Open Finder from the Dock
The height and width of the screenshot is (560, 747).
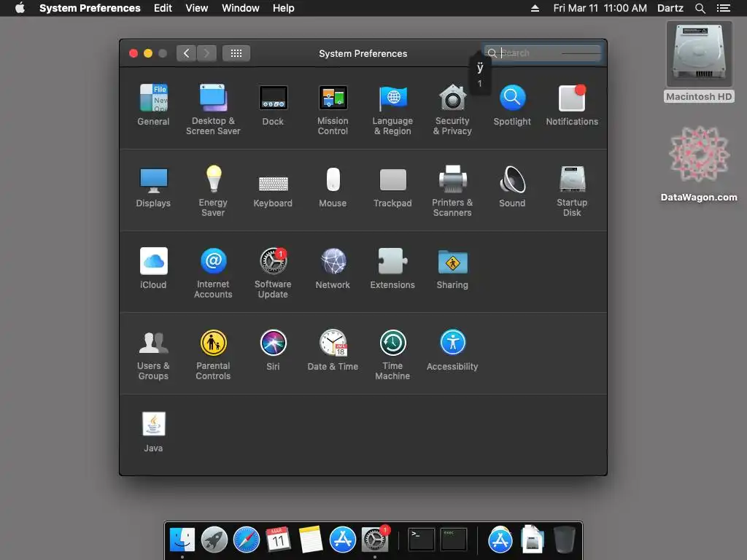182,540
